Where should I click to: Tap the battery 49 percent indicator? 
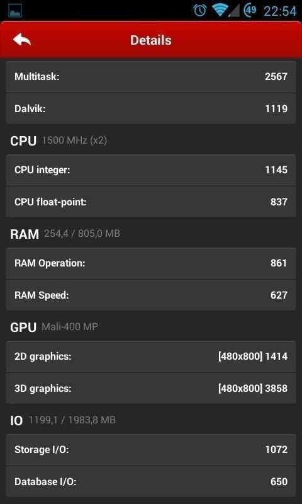click(250, 10)
